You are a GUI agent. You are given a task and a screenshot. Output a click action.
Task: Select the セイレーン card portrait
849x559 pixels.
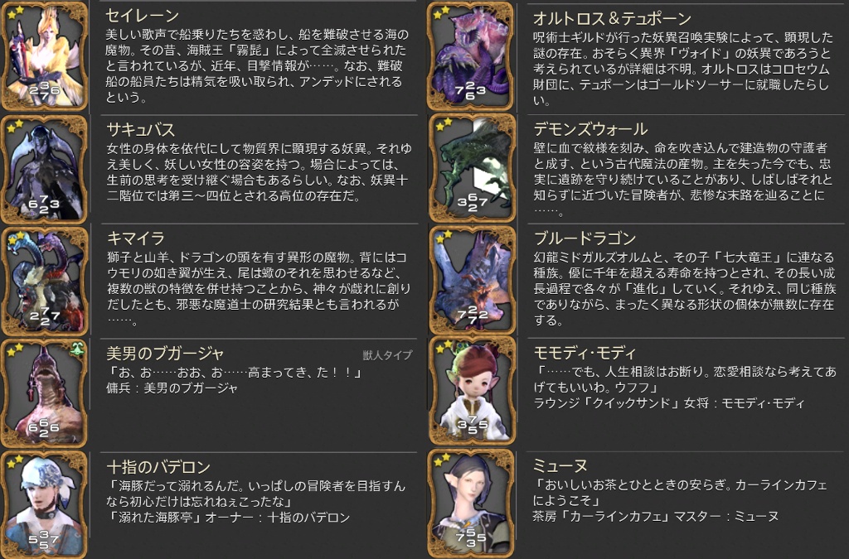coord(45,56)
